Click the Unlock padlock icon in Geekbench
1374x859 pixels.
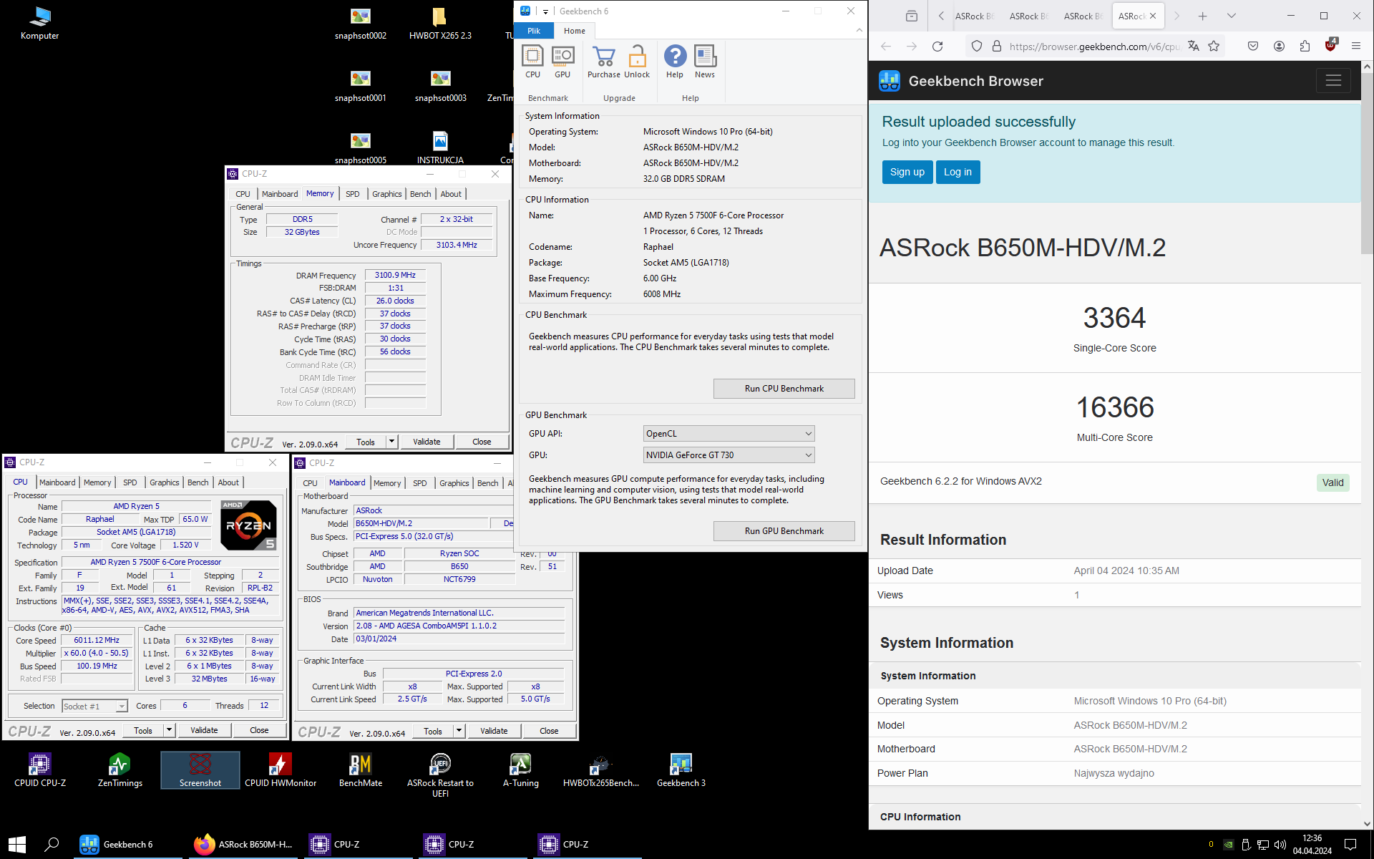coord(637,62)
